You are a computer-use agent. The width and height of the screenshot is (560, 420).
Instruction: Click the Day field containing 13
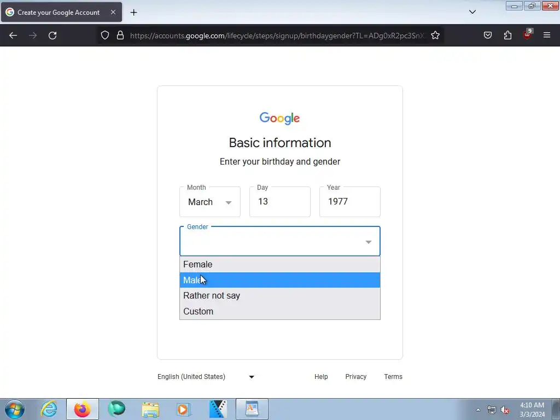click(280, 202)
